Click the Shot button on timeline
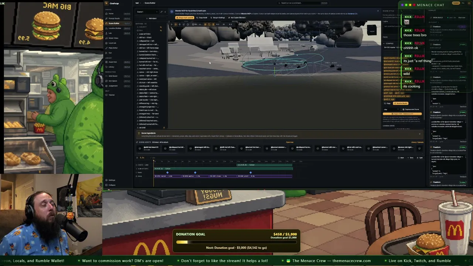This screenshot has width=473, height=266. tap(411, 158)
